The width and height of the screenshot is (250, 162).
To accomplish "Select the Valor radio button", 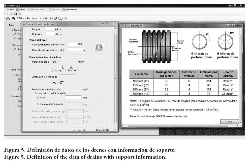I will 38,97.
